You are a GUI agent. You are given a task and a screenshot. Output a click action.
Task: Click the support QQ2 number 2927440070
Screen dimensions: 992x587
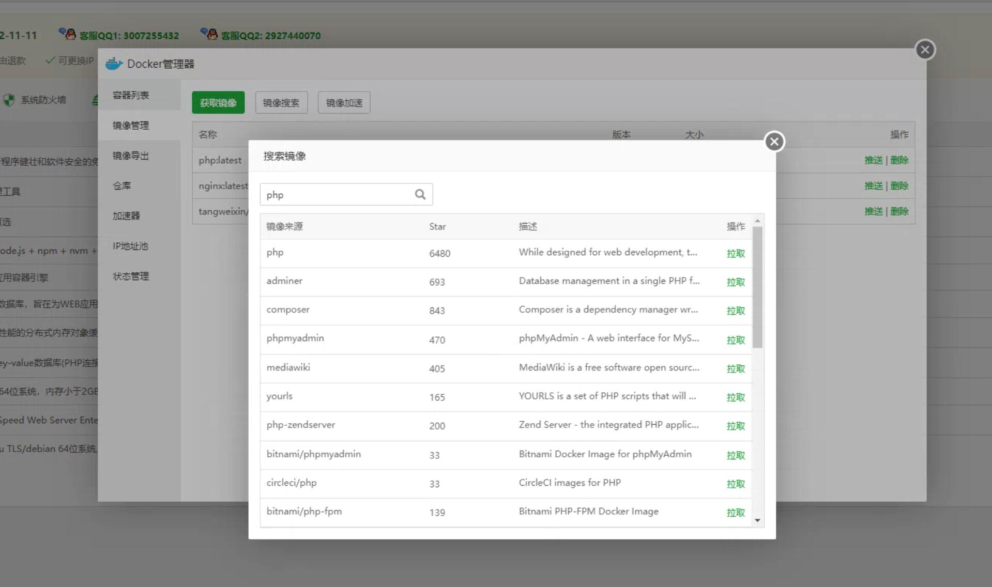point(293,36)
